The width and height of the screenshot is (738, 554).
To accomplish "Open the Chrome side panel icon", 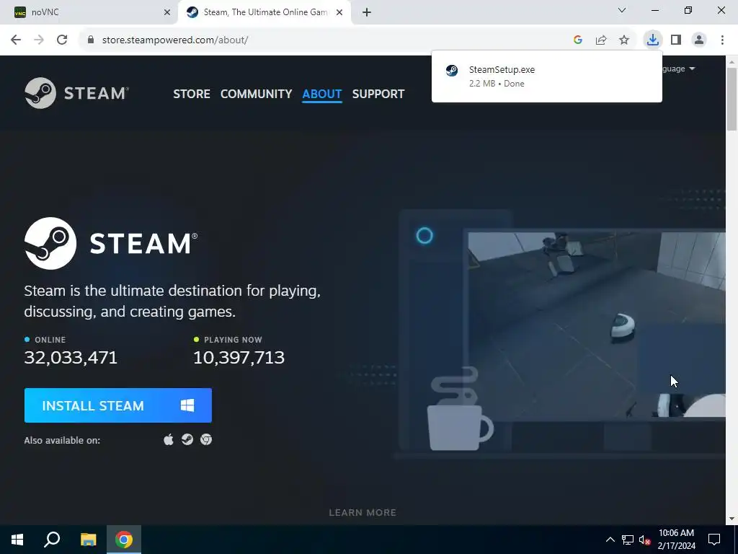I will coord(676,40).
